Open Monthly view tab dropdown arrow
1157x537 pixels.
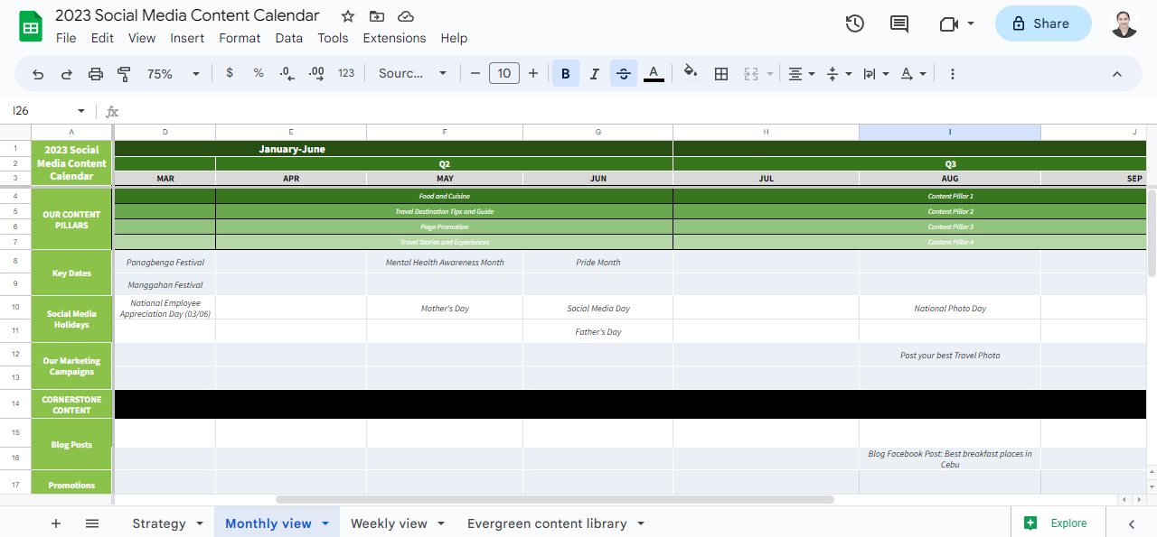pyautogui.click(x=326, y=523)
